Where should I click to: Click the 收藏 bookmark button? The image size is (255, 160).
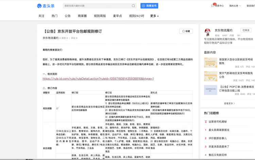[x=186, y=31]
